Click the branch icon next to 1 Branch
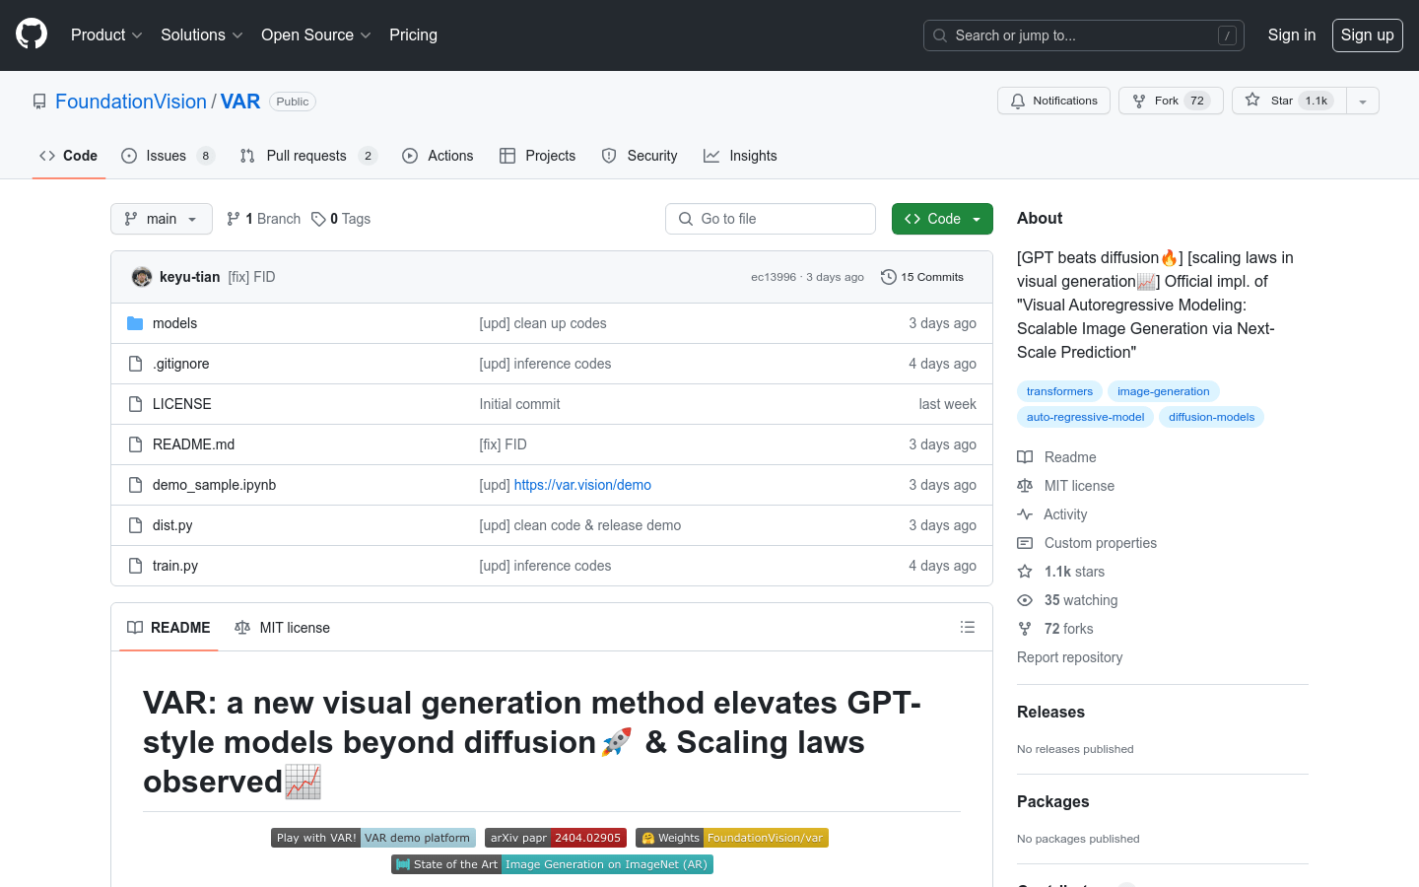The height and width of the screenshot is (887, 1419). (x=234, y=219)
